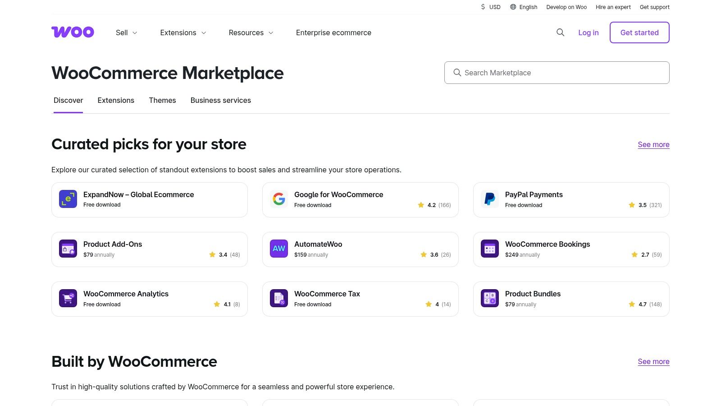Expand the Resources menu chevron
721x406 pixels.
[x=271, y=33]
